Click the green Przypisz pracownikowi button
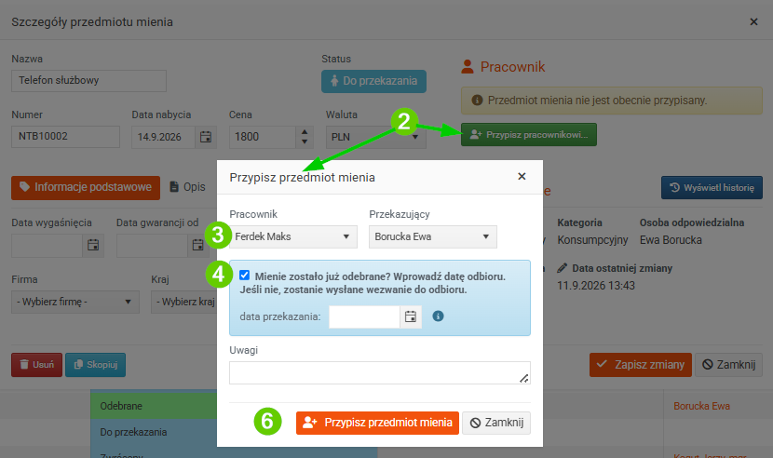Screen dimensions: 773x458 click(x=529, y=135)
